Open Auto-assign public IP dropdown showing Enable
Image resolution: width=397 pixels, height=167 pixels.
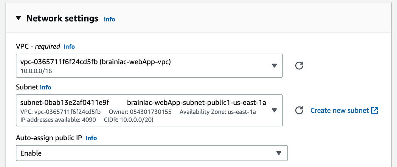click(x=152, y=153)
